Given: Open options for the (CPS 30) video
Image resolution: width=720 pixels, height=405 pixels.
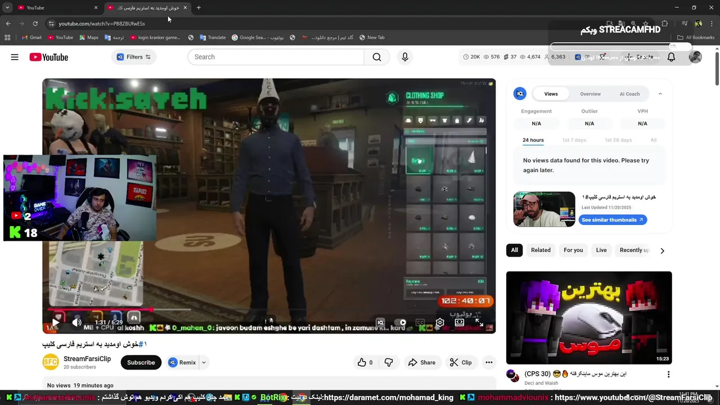Looking at the screenshot, I should [x=668, y=375].
